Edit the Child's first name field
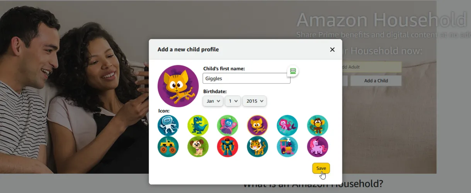 tap(247, 78)
